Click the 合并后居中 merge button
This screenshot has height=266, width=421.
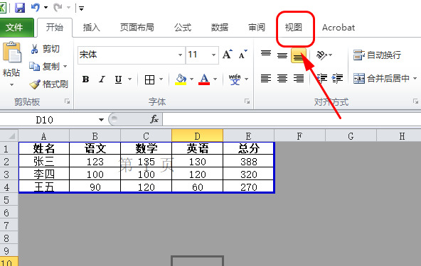(x=381, y=79)
